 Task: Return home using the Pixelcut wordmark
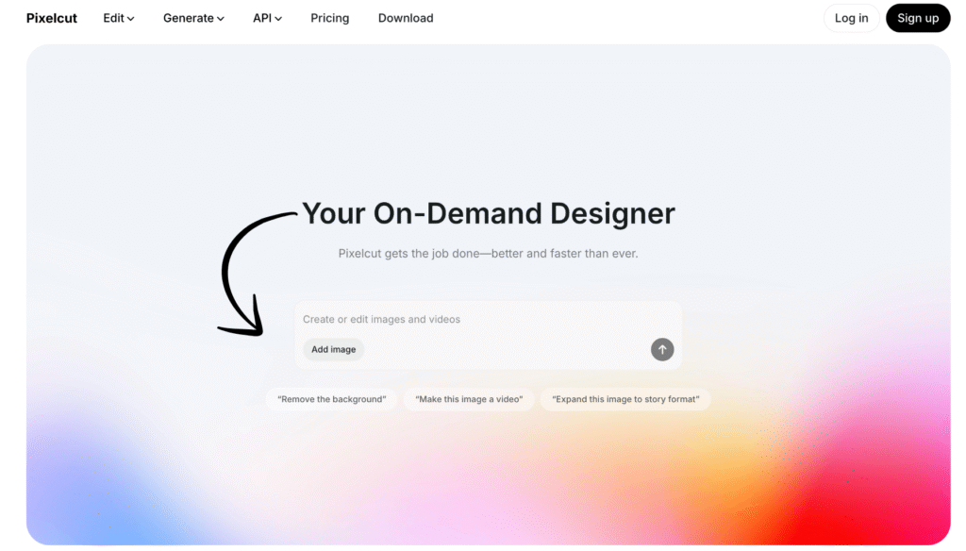coord(51,17)
